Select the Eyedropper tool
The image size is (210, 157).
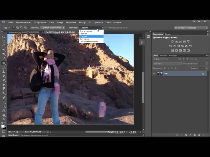pyautogui.click(x=4, y=59)
